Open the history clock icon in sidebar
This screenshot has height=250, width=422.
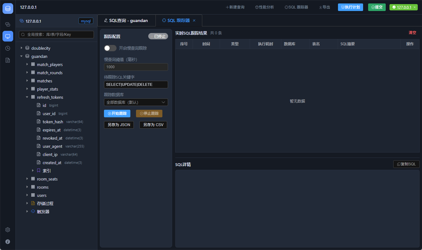click(8, 48)
